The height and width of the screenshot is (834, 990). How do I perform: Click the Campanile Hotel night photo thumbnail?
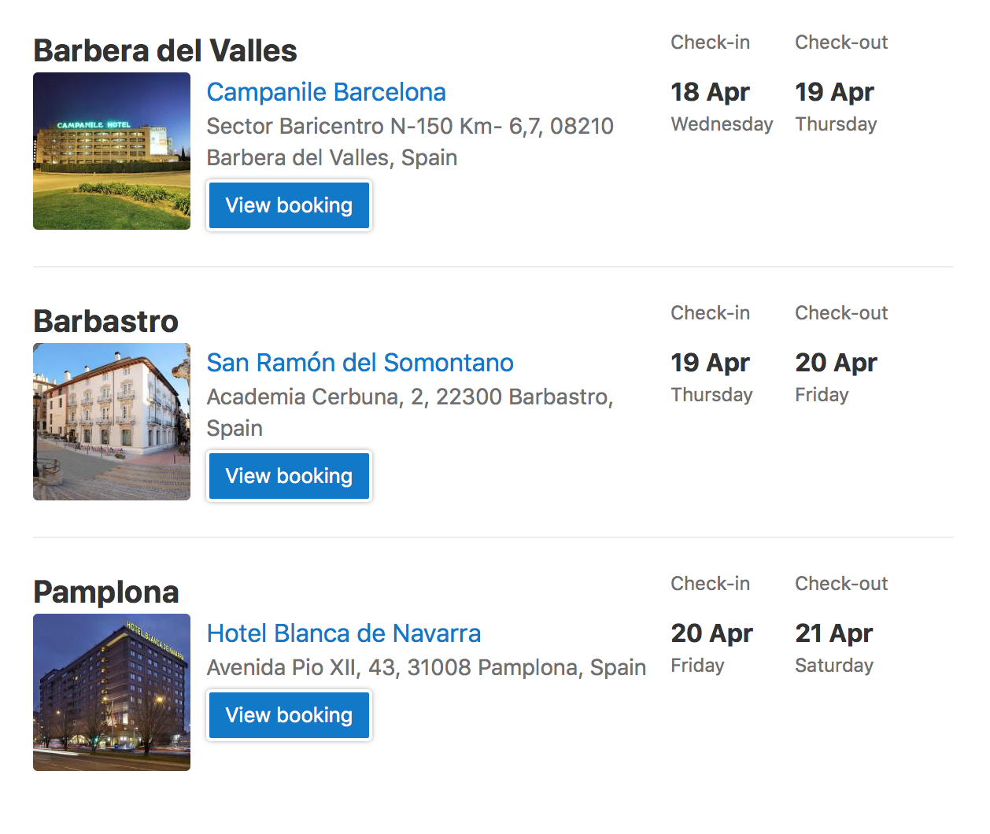(x=112, y=151)
